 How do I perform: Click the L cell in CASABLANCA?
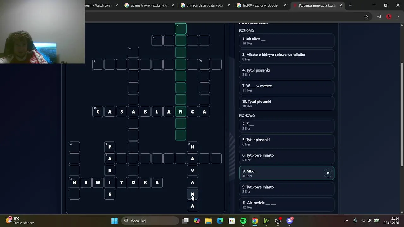157,112
